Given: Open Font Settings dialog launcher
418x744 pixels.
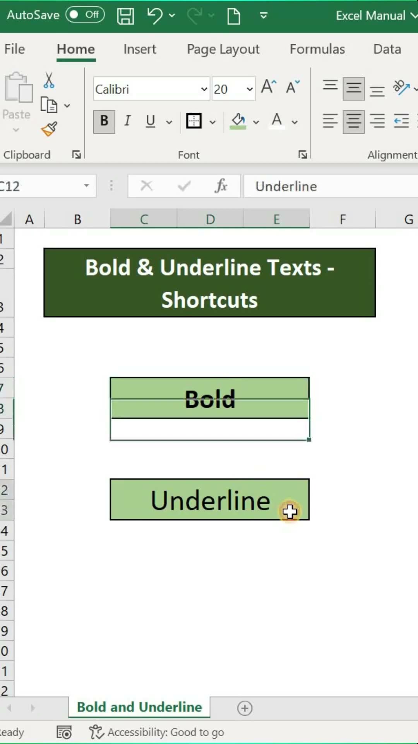Looking at the screenshot, I should pos(303,155).
